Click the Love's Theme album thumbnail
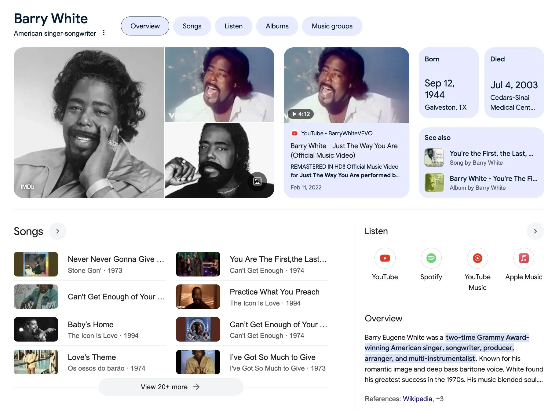559x410 pixels. (36, 362)
